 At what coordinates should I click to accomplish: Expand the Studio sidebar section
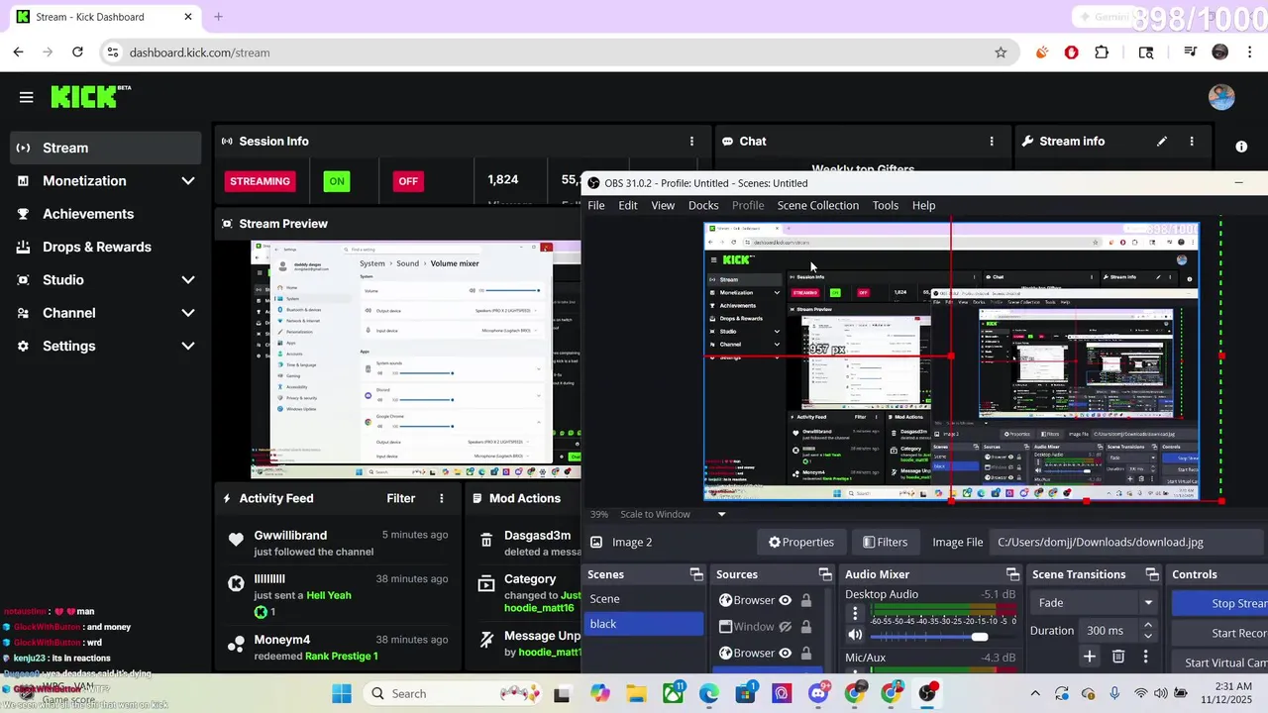coord(188,280)
